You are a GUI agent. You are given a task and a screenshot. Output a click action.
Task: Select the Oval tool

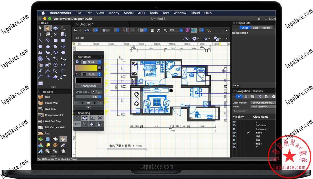pos(48,47)
